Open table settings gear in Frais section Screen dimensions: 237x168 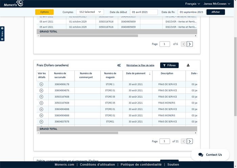pos(119,65)
